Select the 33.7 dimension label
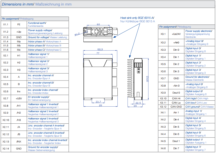This screenshot has height=153, width=216. (98, 102)
